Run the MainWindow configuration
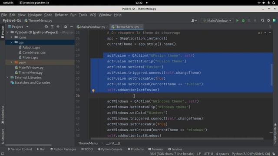Viewport: 278px width, 156px height. point(237,20)
